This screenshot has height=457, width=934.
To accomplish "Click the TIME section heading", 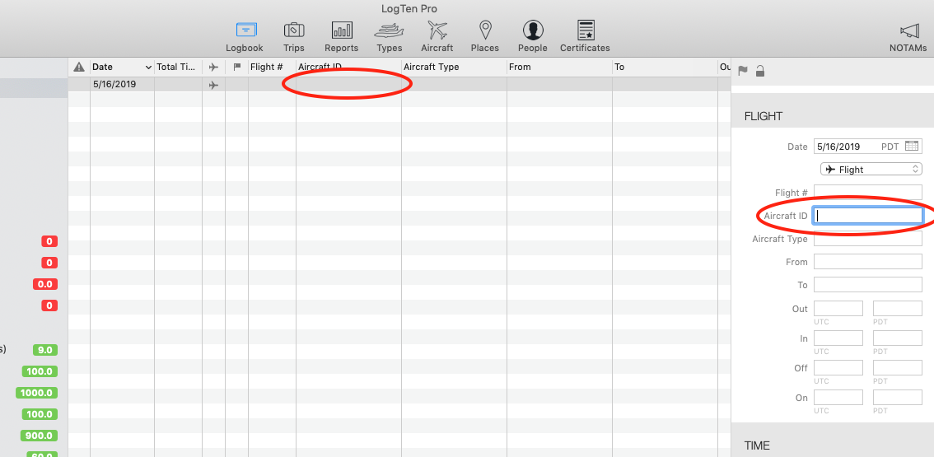I will coord(757,445).
